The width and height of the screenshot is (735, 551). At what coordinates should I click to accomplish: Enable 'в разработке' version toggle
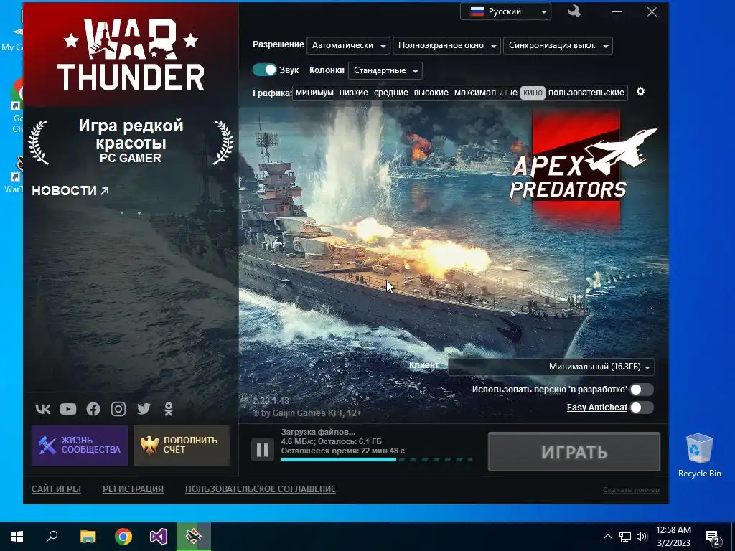(641, 390)
